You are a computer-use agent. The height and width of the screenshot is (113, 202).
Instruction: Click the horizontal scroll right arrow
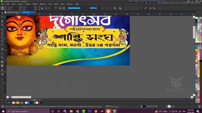pyautogui.click(x=192, y=97)
